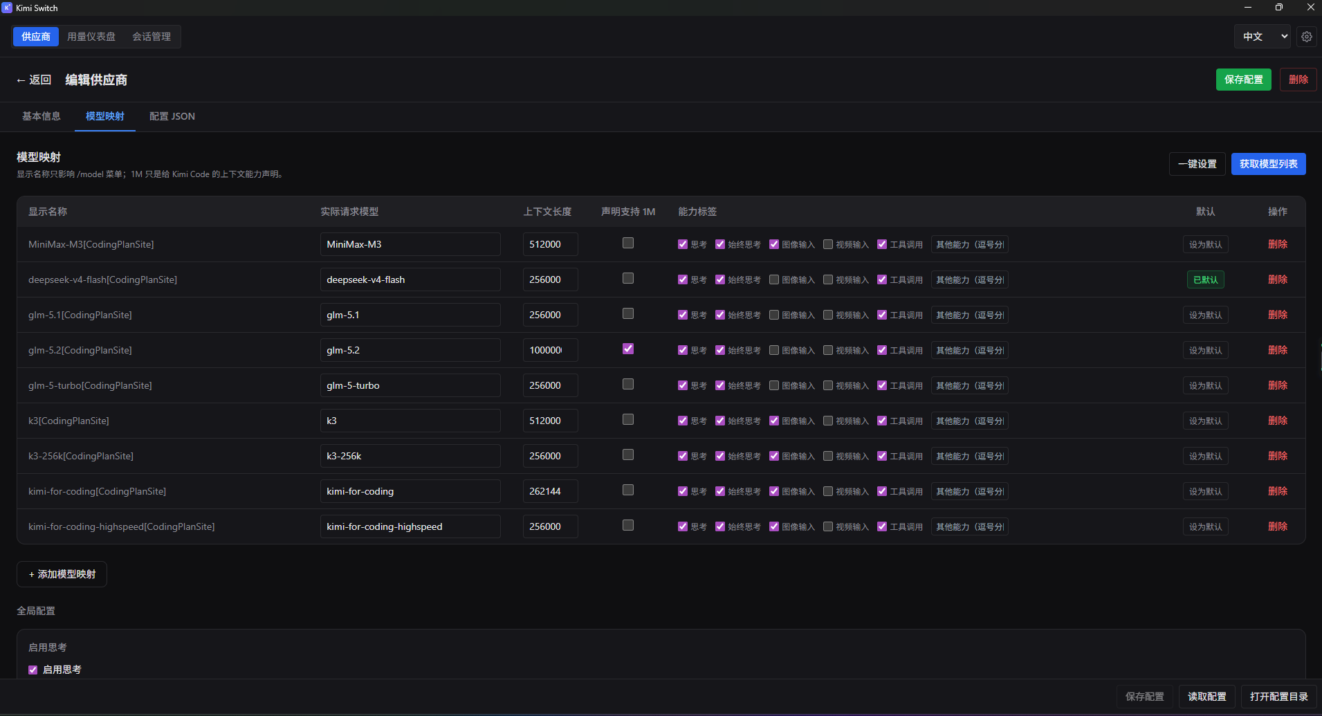This screenshot has height=716, width=1322.
Task: Click + 添加模型映射 button
Action: click(62, 574)
